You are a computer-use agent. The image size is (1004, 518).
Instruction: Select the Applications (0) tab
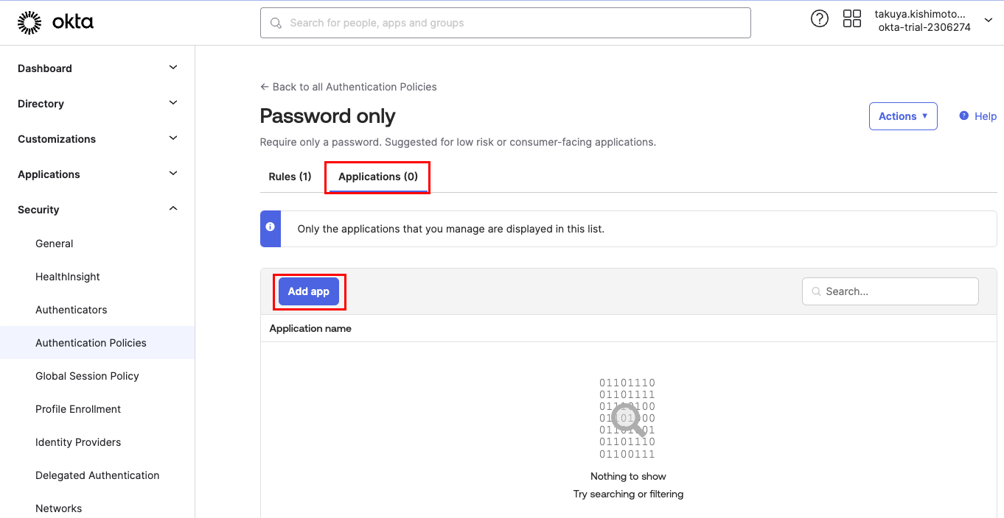coord(377,177)
